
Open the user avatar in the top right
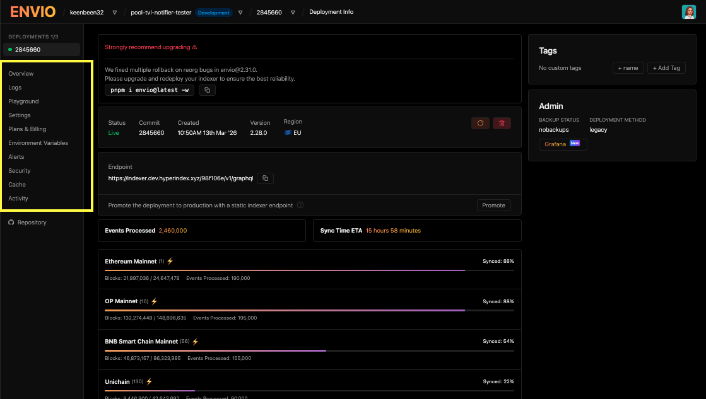[x=689, y=11]
